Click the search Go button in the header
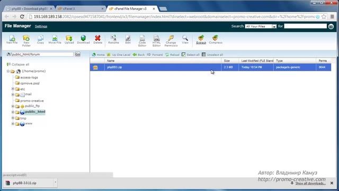Viewport: 339px width, 191px height. point(331,27)
